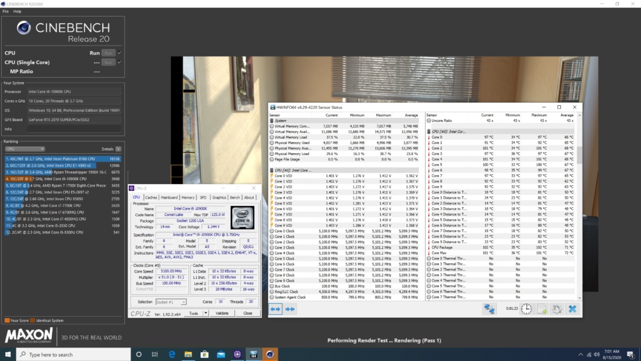The height and width of the screenshot is (361, 641).
Task: Switch to CPU-Z SPD tab
Action: click(x=203, y=197)
